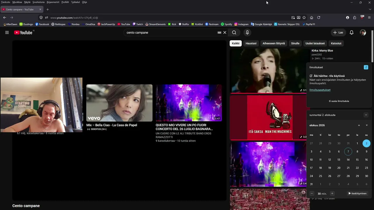Increase focus time with plus button

332,193
